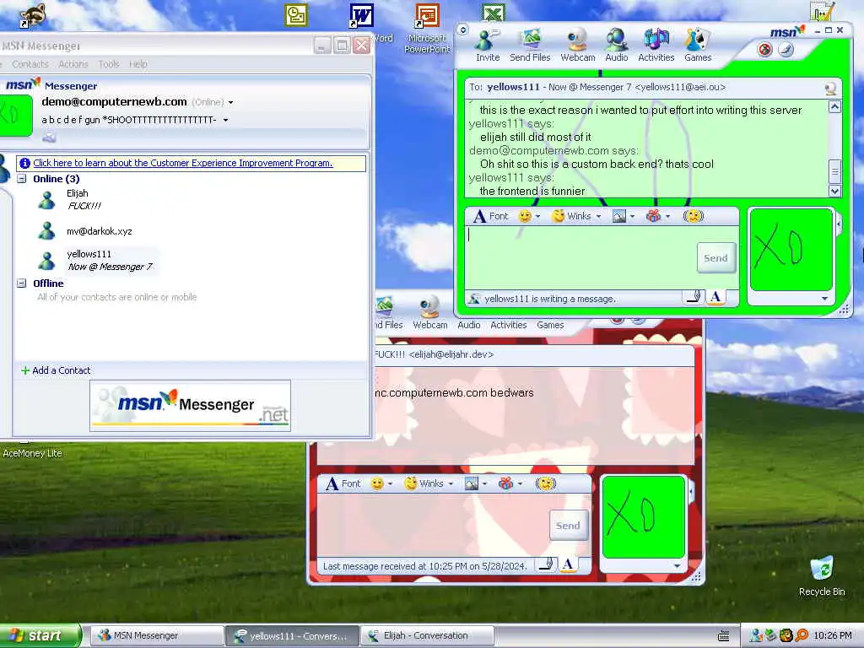Open display picture options arrow in yellows111 window

click(x=825, y=298)
